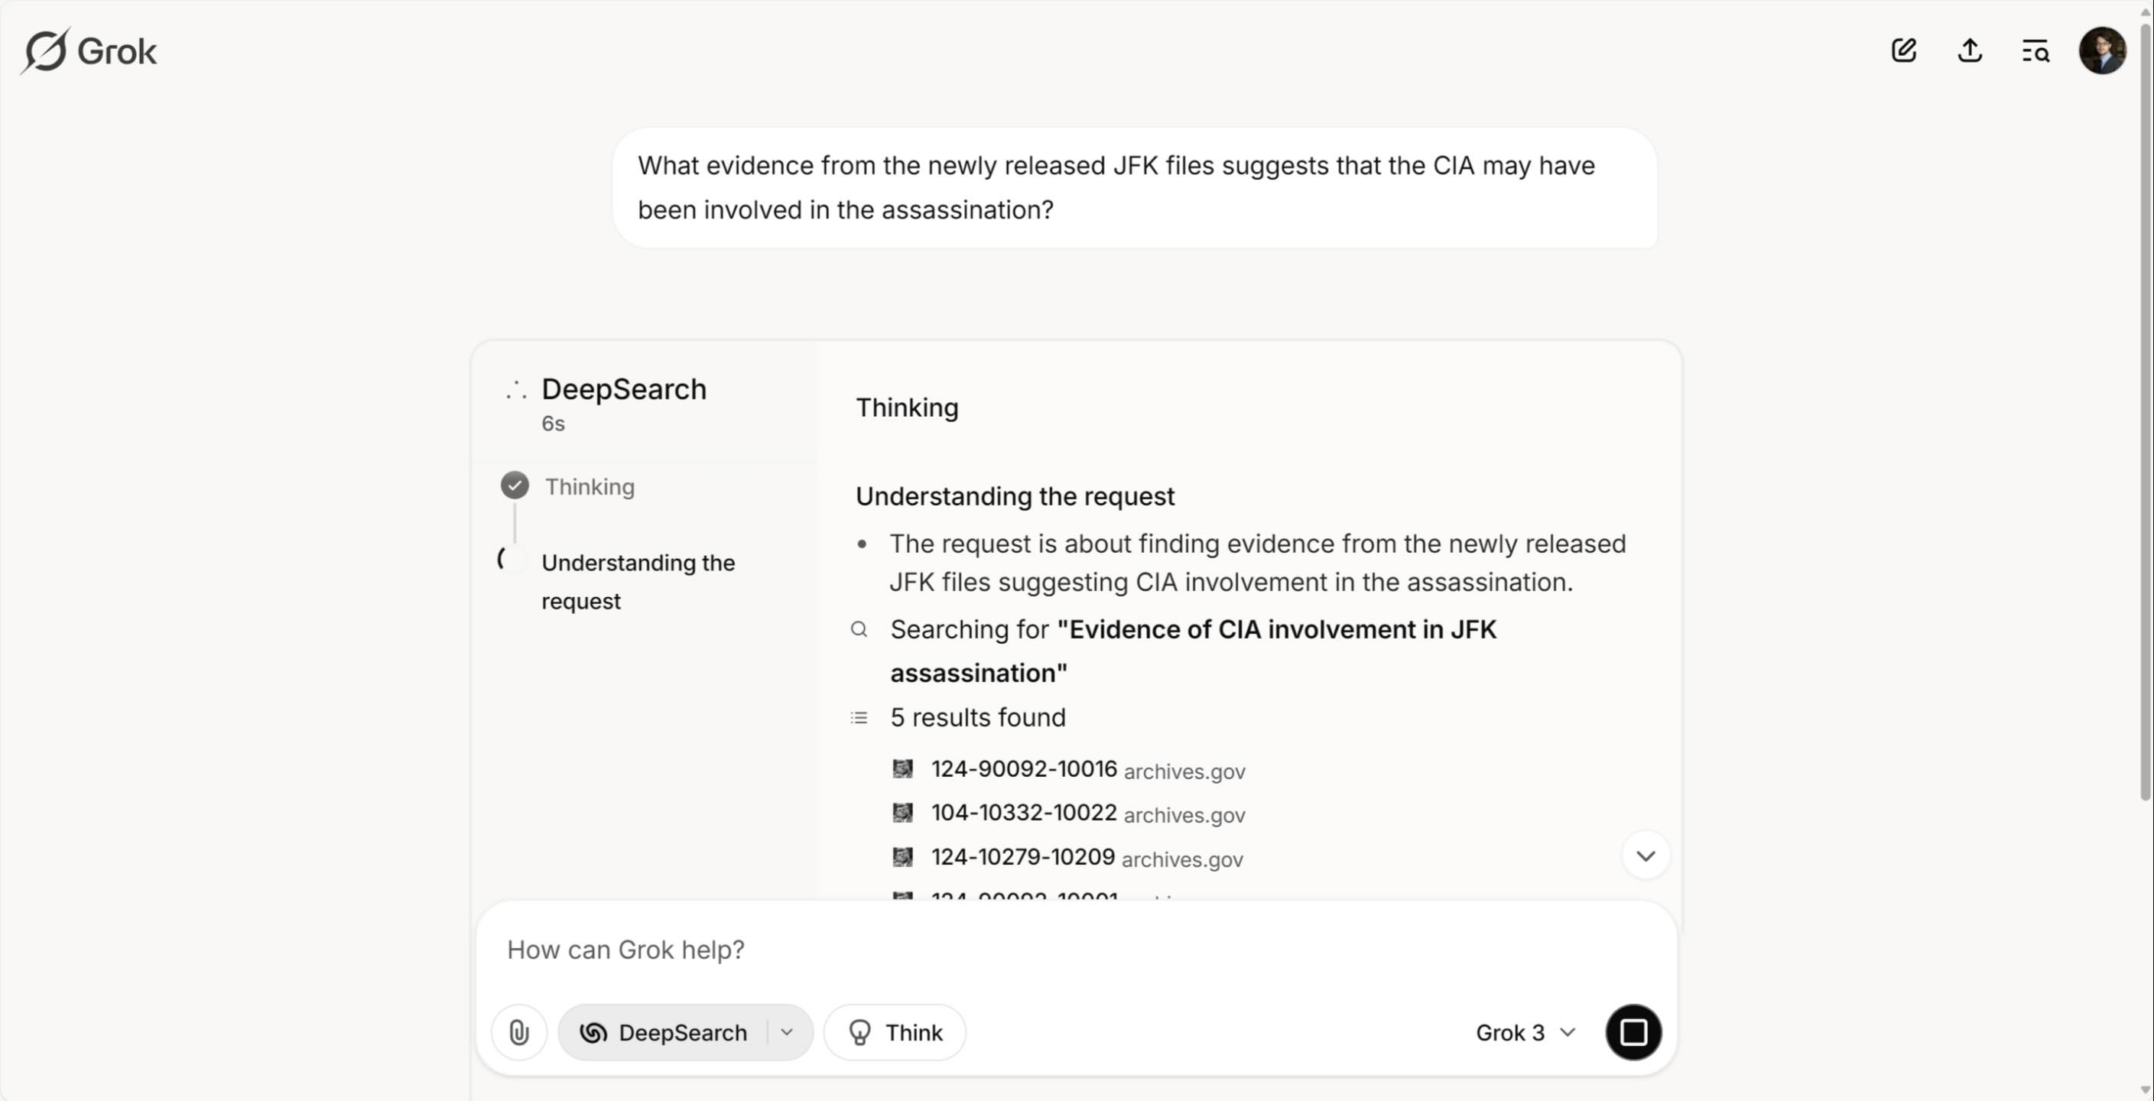Open the 124-90092-10016 archives.gov result
The width and height of the screenshot is (2154, 1101).
[x=1087, y=769]
